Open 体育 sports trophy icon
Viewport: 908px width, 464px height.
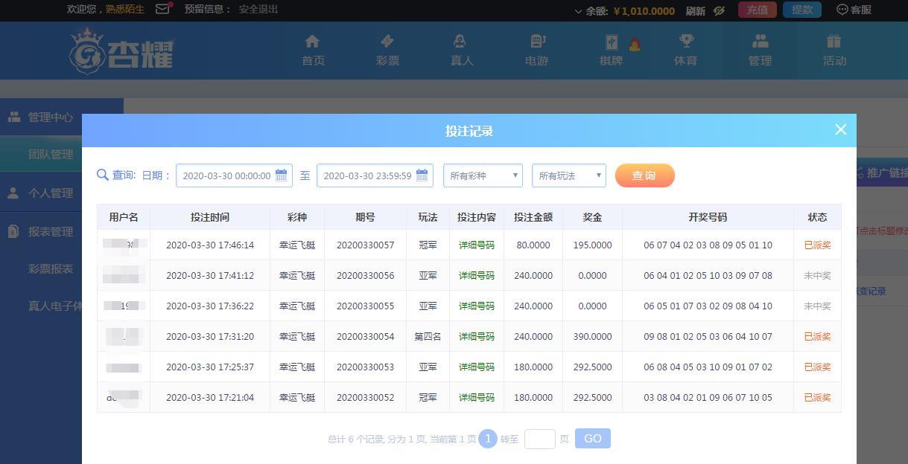click(685, 42)
